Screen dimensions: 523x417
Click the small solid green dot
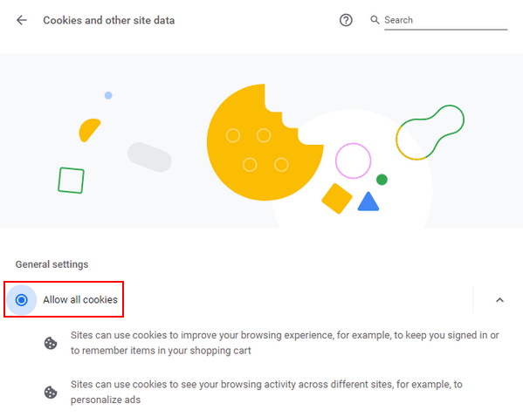tap(382, 180)
